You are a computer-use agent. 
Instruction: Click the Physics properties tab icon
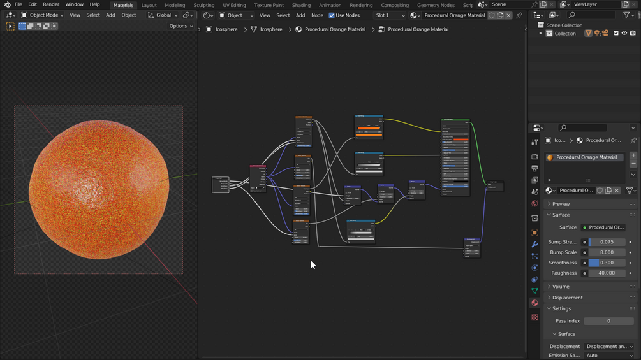(534, 268)
